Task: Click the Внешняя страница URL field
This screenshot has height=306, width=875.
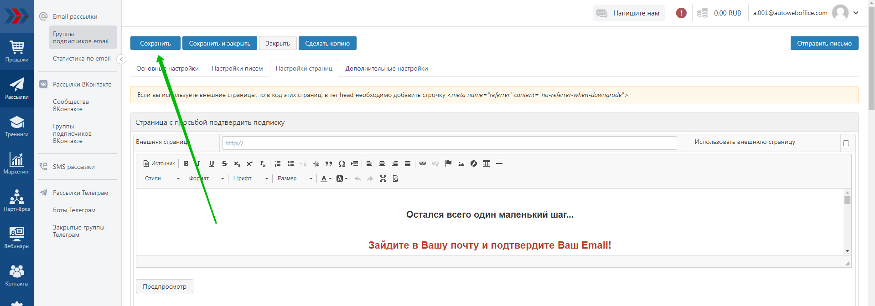Action: [449, 143]
